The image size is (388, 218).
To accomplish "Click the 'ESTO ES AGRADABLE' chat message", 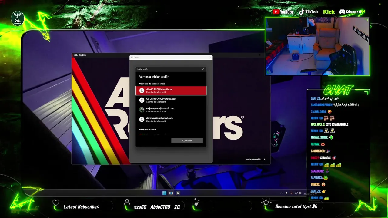I will click(337, 124).
